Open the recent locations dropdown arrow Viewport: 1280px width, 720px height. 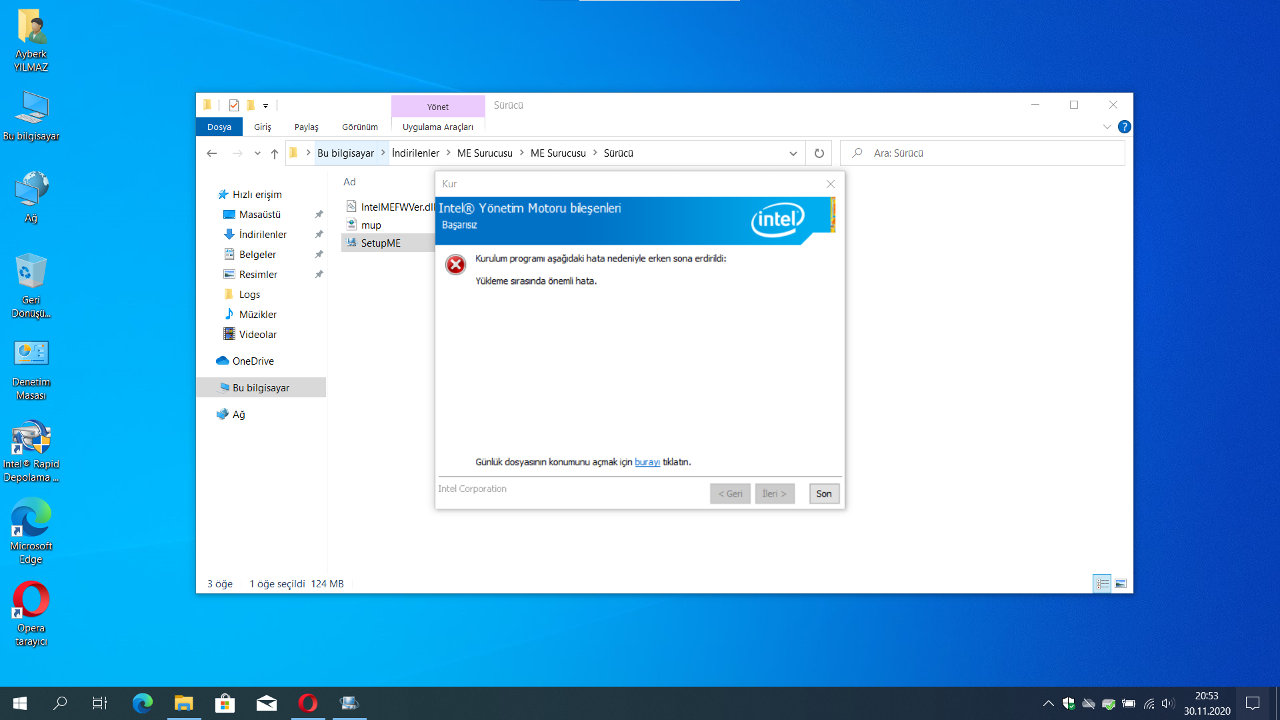pyautogui.click(x=257, y=153)
